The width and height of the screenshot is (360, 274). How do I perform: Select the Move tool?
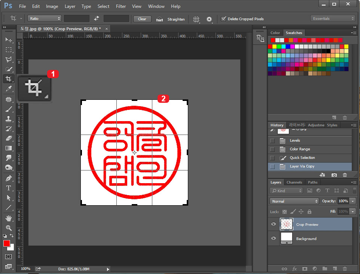coord(9,40)
